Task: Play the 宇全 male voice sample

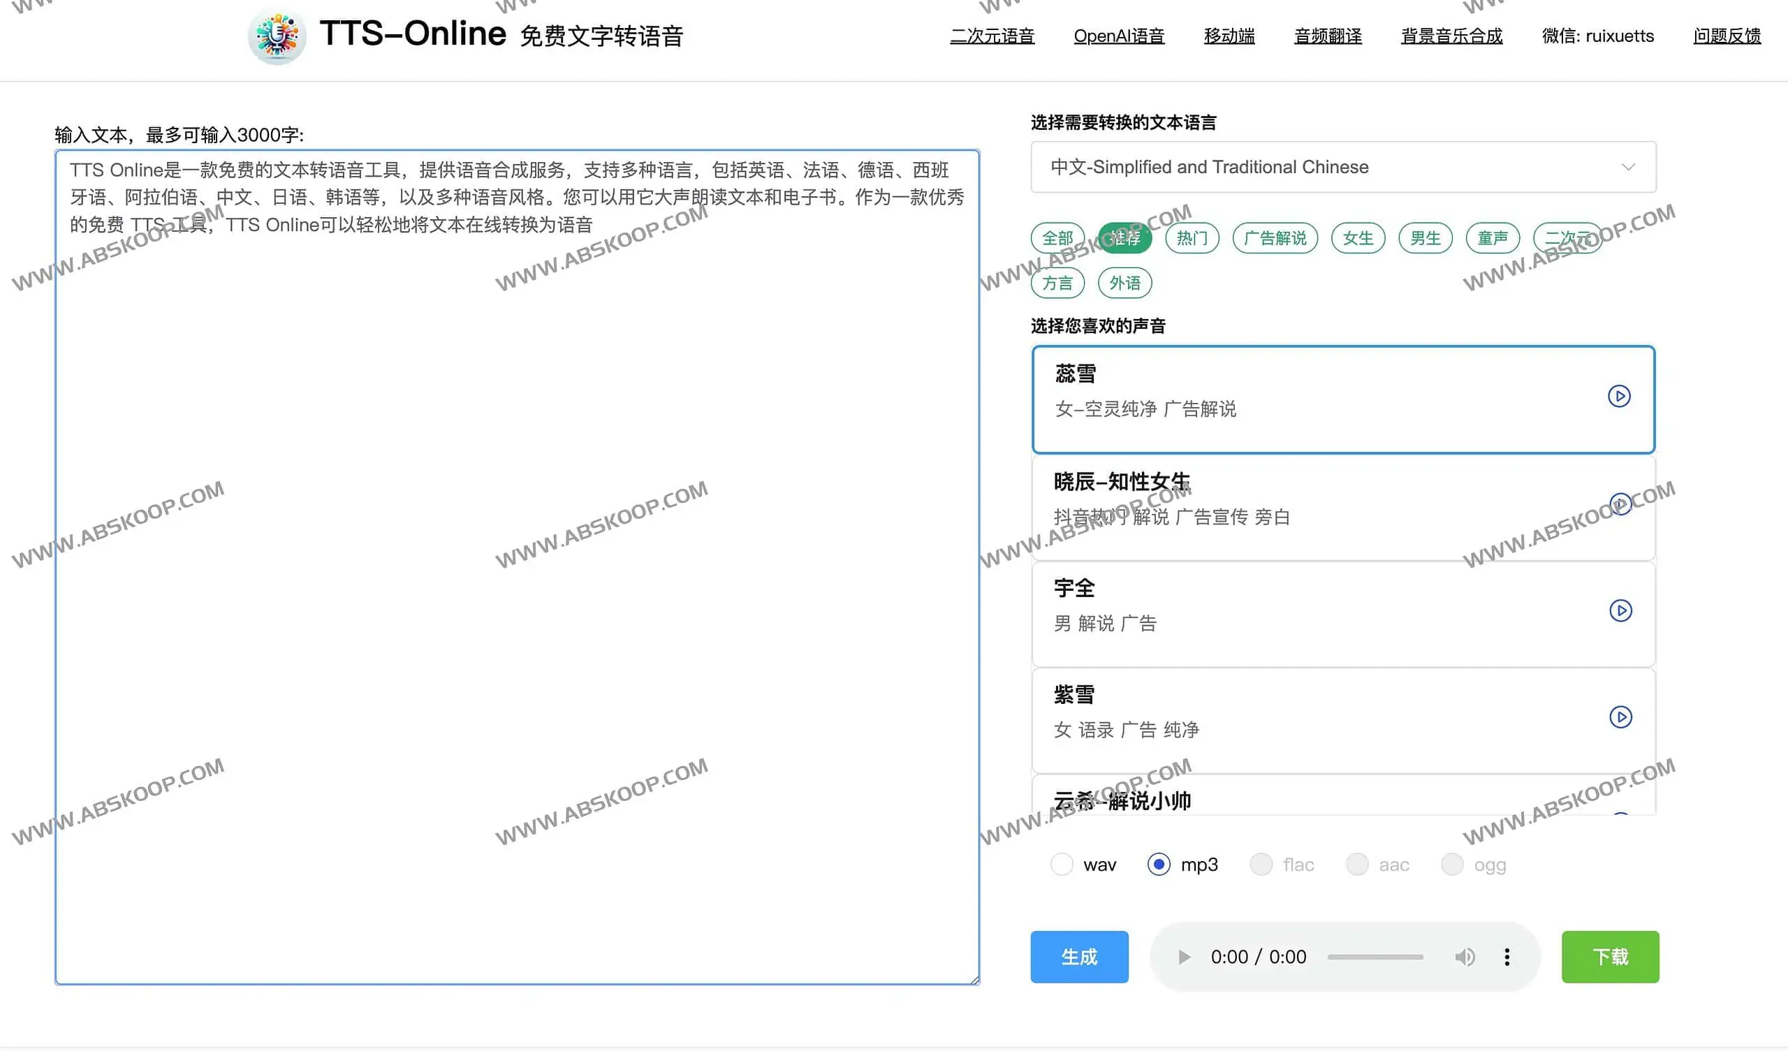Action: point(1620,610)
